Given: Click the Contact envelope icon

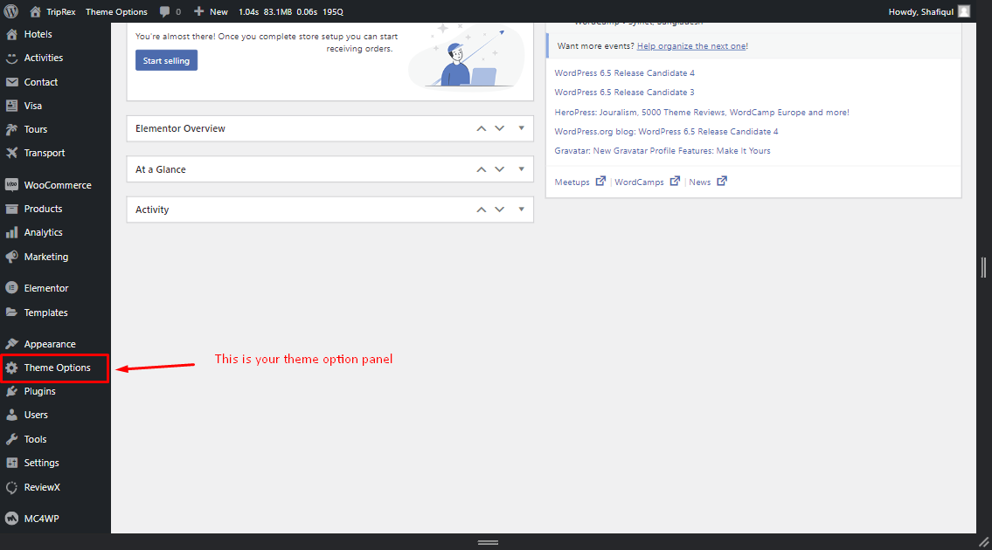Looking at the screenshot, I should click(x=11, y=82).
